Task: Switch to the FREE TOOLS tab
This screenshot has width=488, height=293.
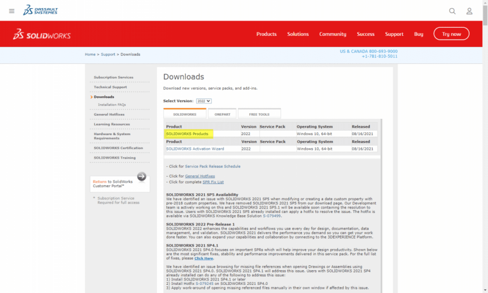Action: coord(259,114)
